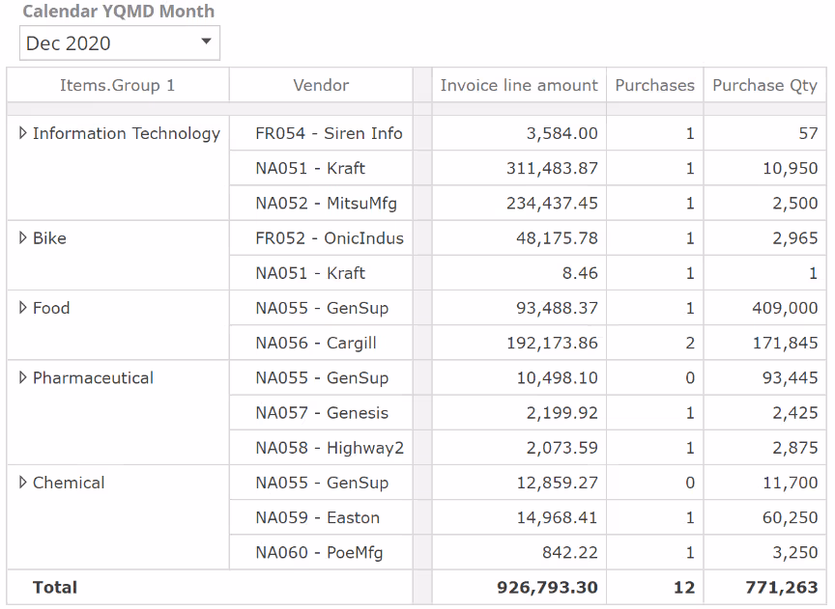Click the Total row label

point(55,587)
